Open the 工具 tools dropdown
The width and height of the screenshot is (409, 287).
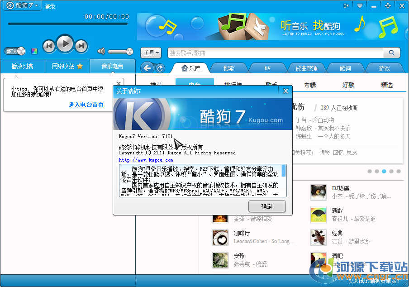[x=151, y=53]
